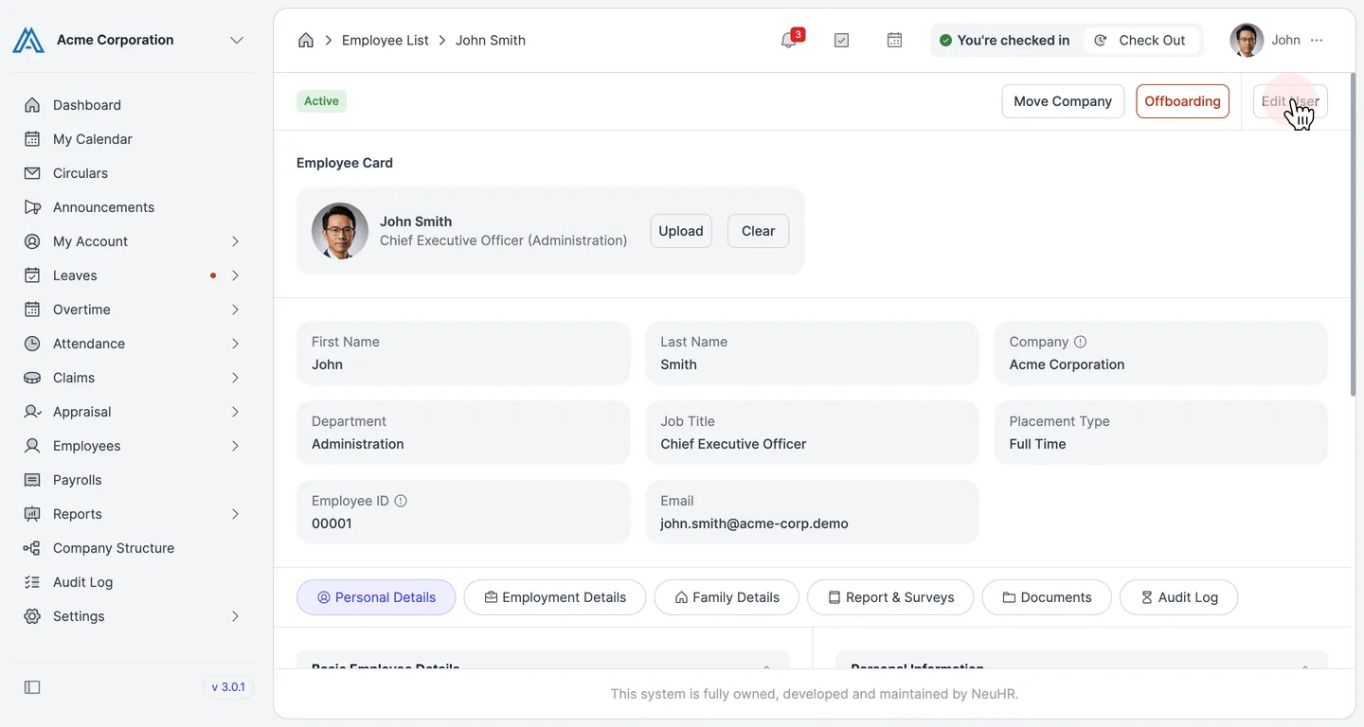Expand the Leaves submenu chevron
1364x727 pixels.
pyautogui.click(x=235, y=275)
